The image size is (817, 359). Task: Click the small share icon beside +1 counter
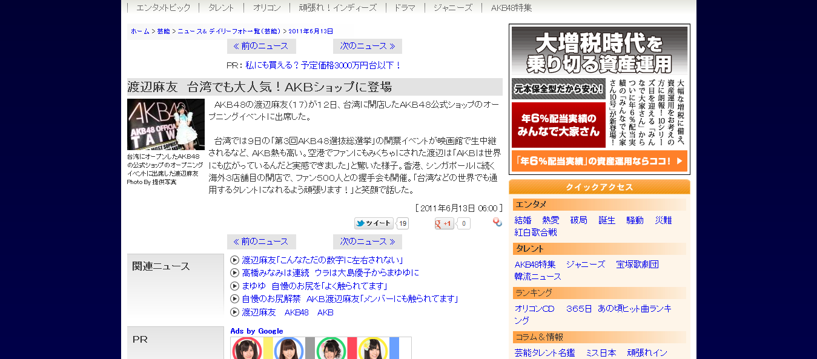[x=497, y=222]
